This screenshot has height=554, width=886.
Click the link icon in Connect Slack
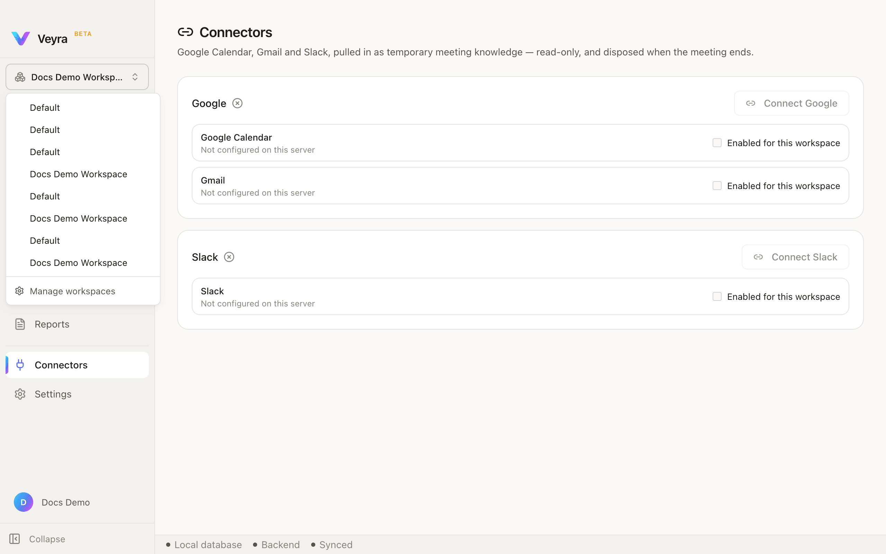[758, 257]
